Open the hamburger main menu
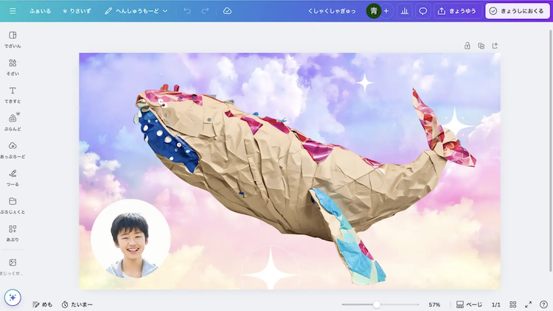Screen dimensions: 553x311 click(13, 11)
